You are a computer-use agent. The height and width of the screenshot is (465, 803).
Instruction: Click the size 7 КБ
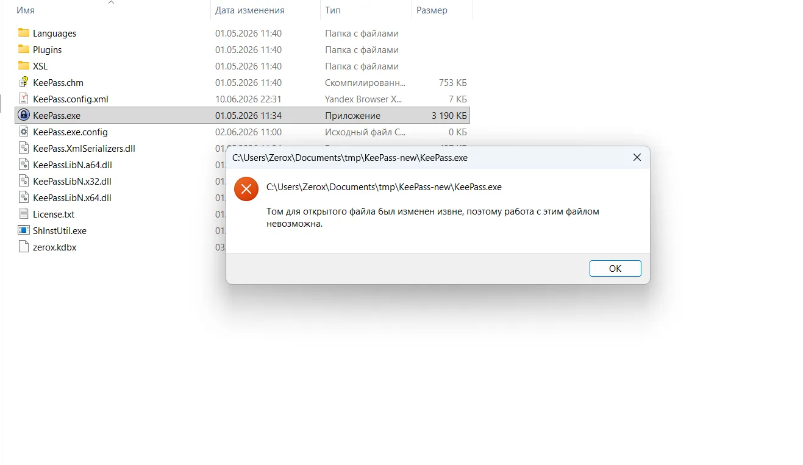pyautogui.click(x=458, y=99)
